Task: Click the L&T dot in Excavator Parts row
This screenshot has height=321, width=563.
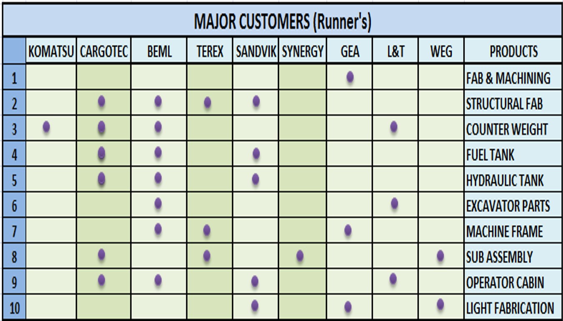Action: point(395,204)
